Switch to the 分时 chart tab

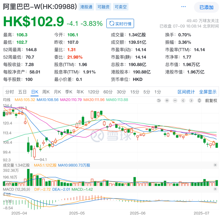click(9, 92)
